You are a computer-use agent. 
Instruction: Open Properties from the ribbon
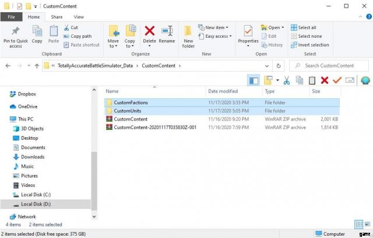(x=248, y=34)
